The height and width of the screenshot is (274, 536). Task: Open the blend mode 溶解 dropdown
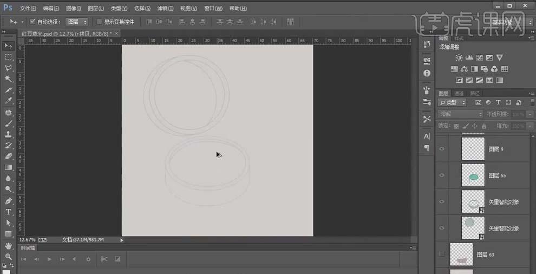click(460, 114)
